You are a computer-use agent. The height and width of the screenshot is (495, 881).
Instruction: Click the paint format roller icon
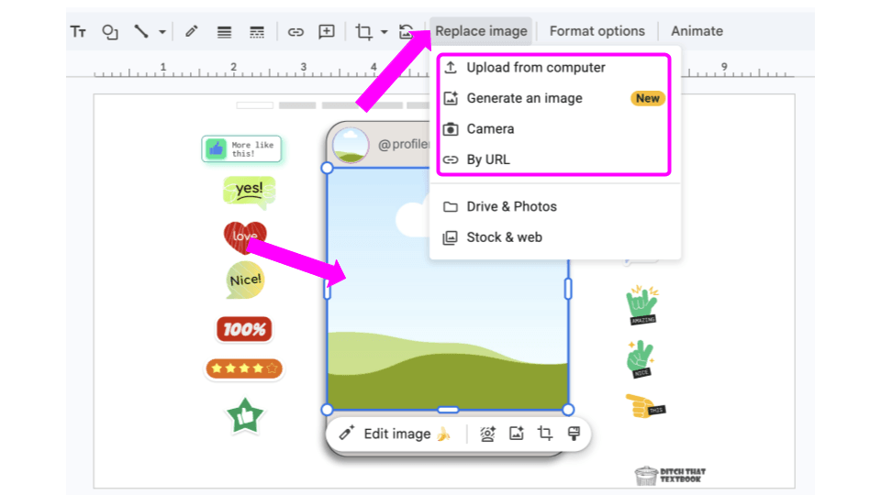click(574, 434)
